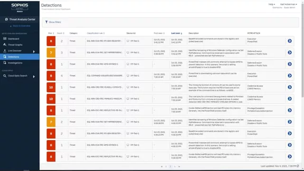304x171 pixels.
Task: Click the filter funnel icon beside Show filters
Action: click(47, 22)
